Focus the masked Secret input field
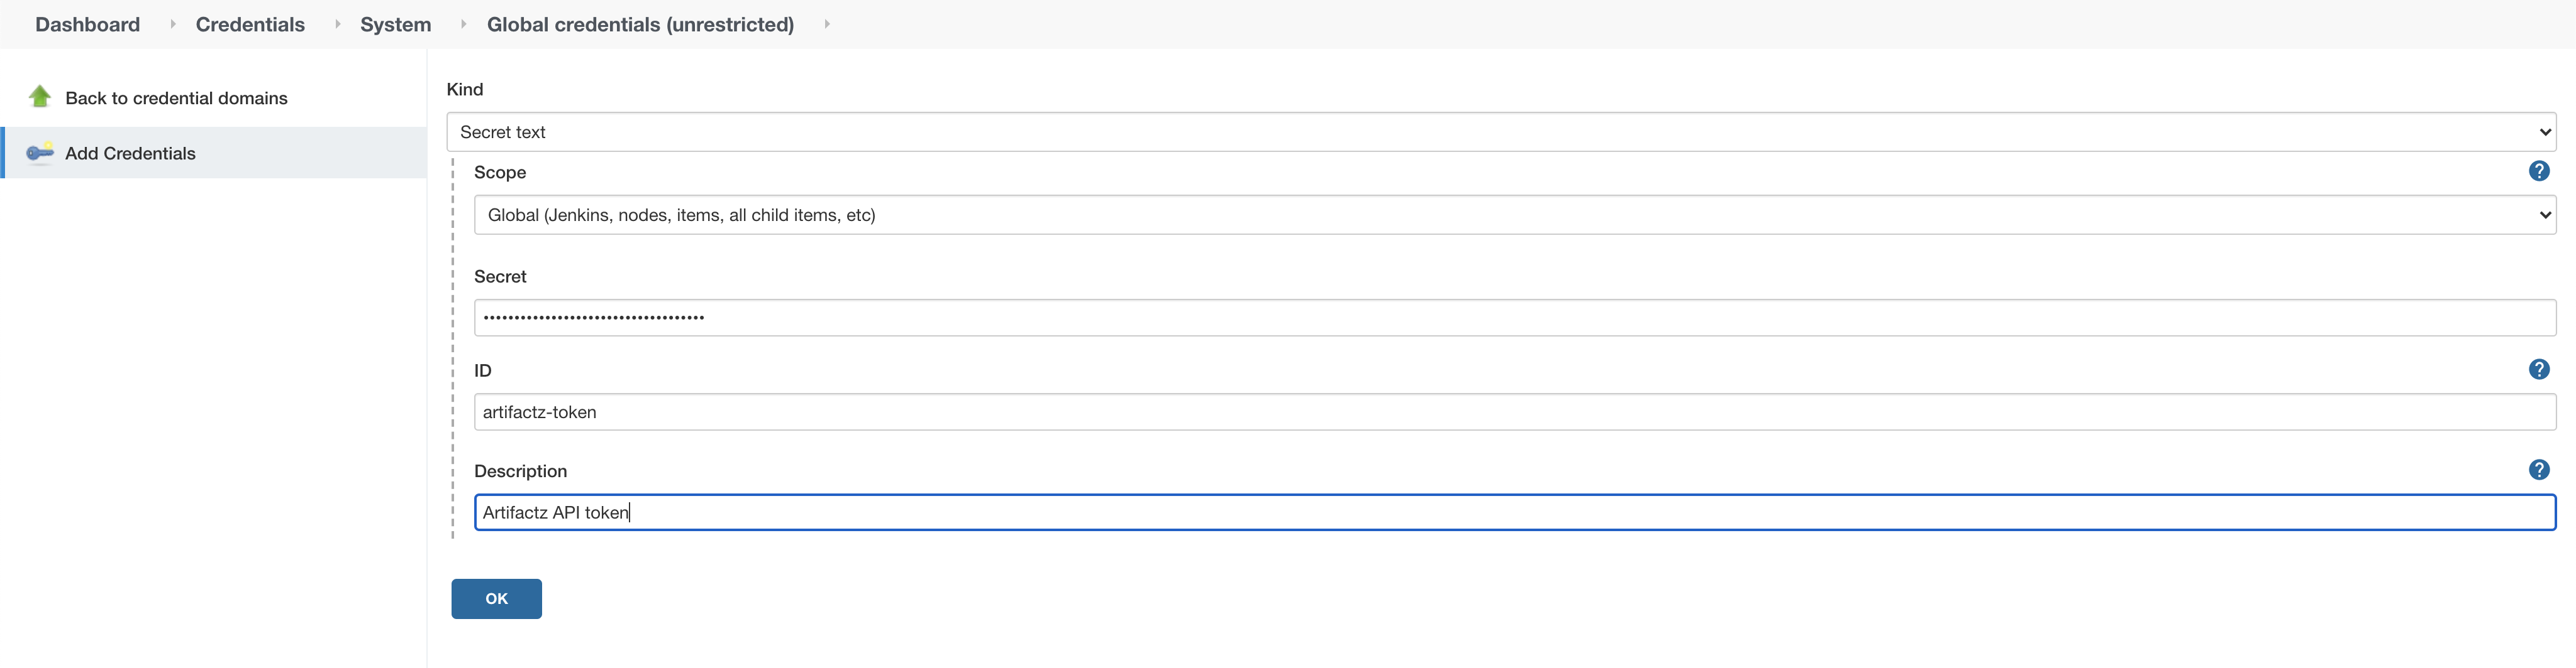This screenshot has height=668, width=2576. click(1514, 318)
